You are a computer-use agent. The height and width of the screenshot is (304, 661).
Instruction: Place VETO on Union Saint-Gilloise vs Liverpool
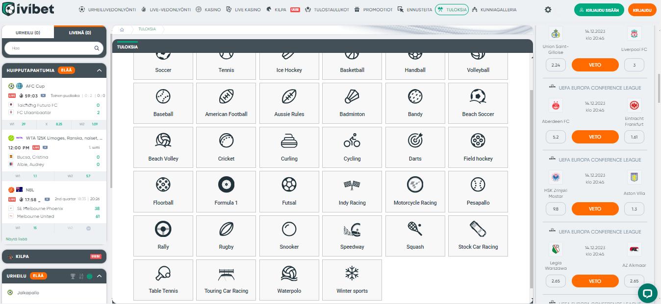click(x=595, y=65)
